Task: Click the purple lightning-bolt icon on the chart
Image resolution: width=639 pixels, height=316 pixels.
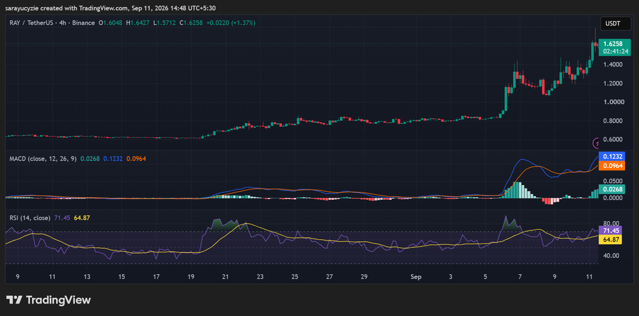Action: coord(596,143)
